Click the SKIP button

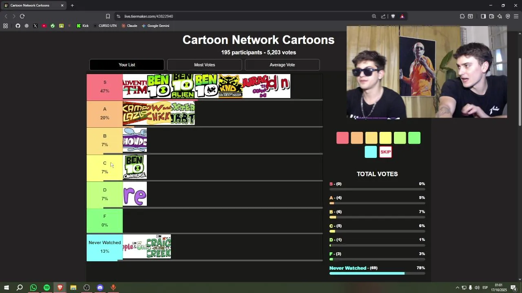[385, 152]
